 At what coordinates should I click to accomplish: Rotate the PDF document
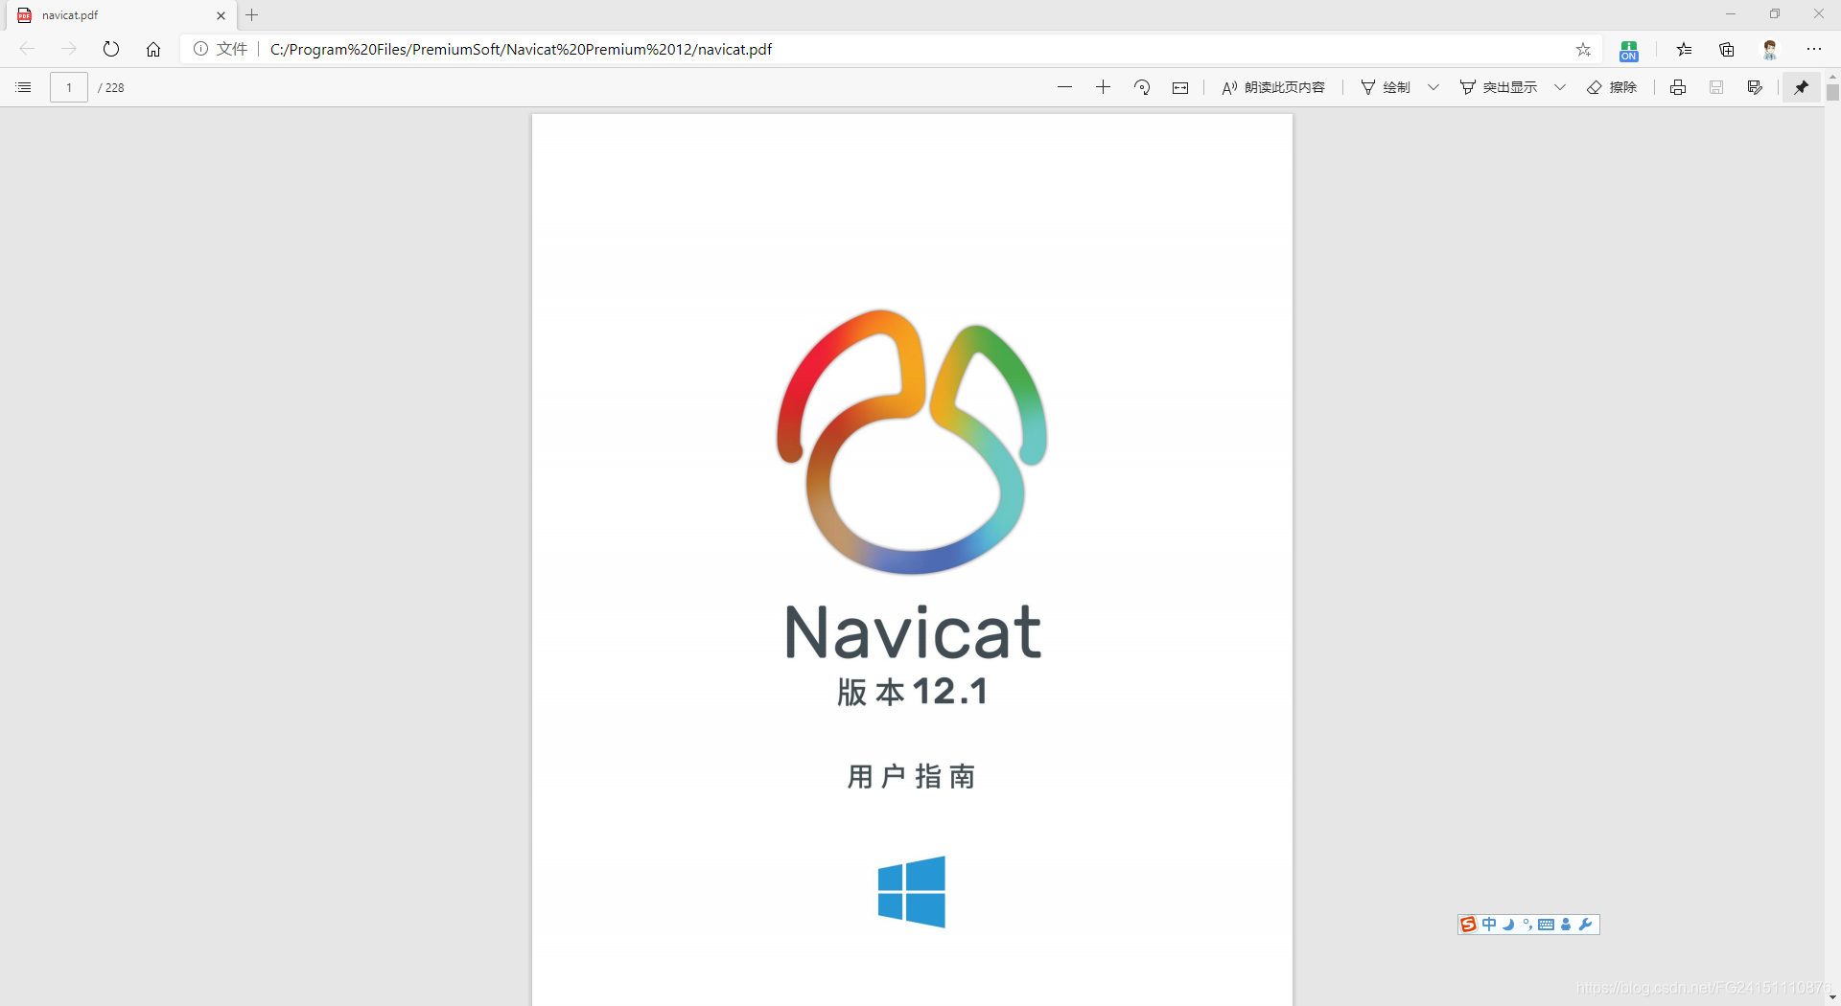point(1141,87)
